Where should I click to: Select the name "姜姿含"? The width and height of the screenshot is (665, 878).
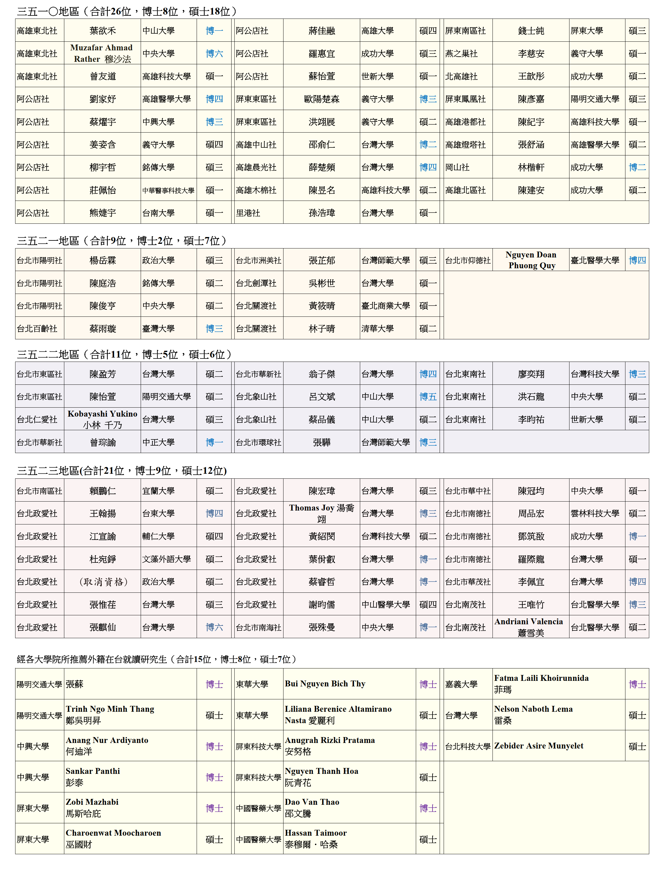pyautogui.click(x=102, y=145)
